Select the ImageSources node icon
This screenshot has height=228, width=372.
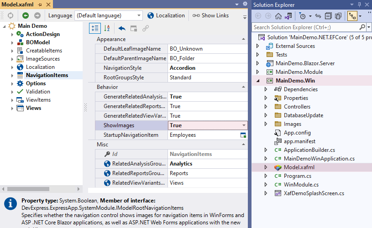click(20, 59)
